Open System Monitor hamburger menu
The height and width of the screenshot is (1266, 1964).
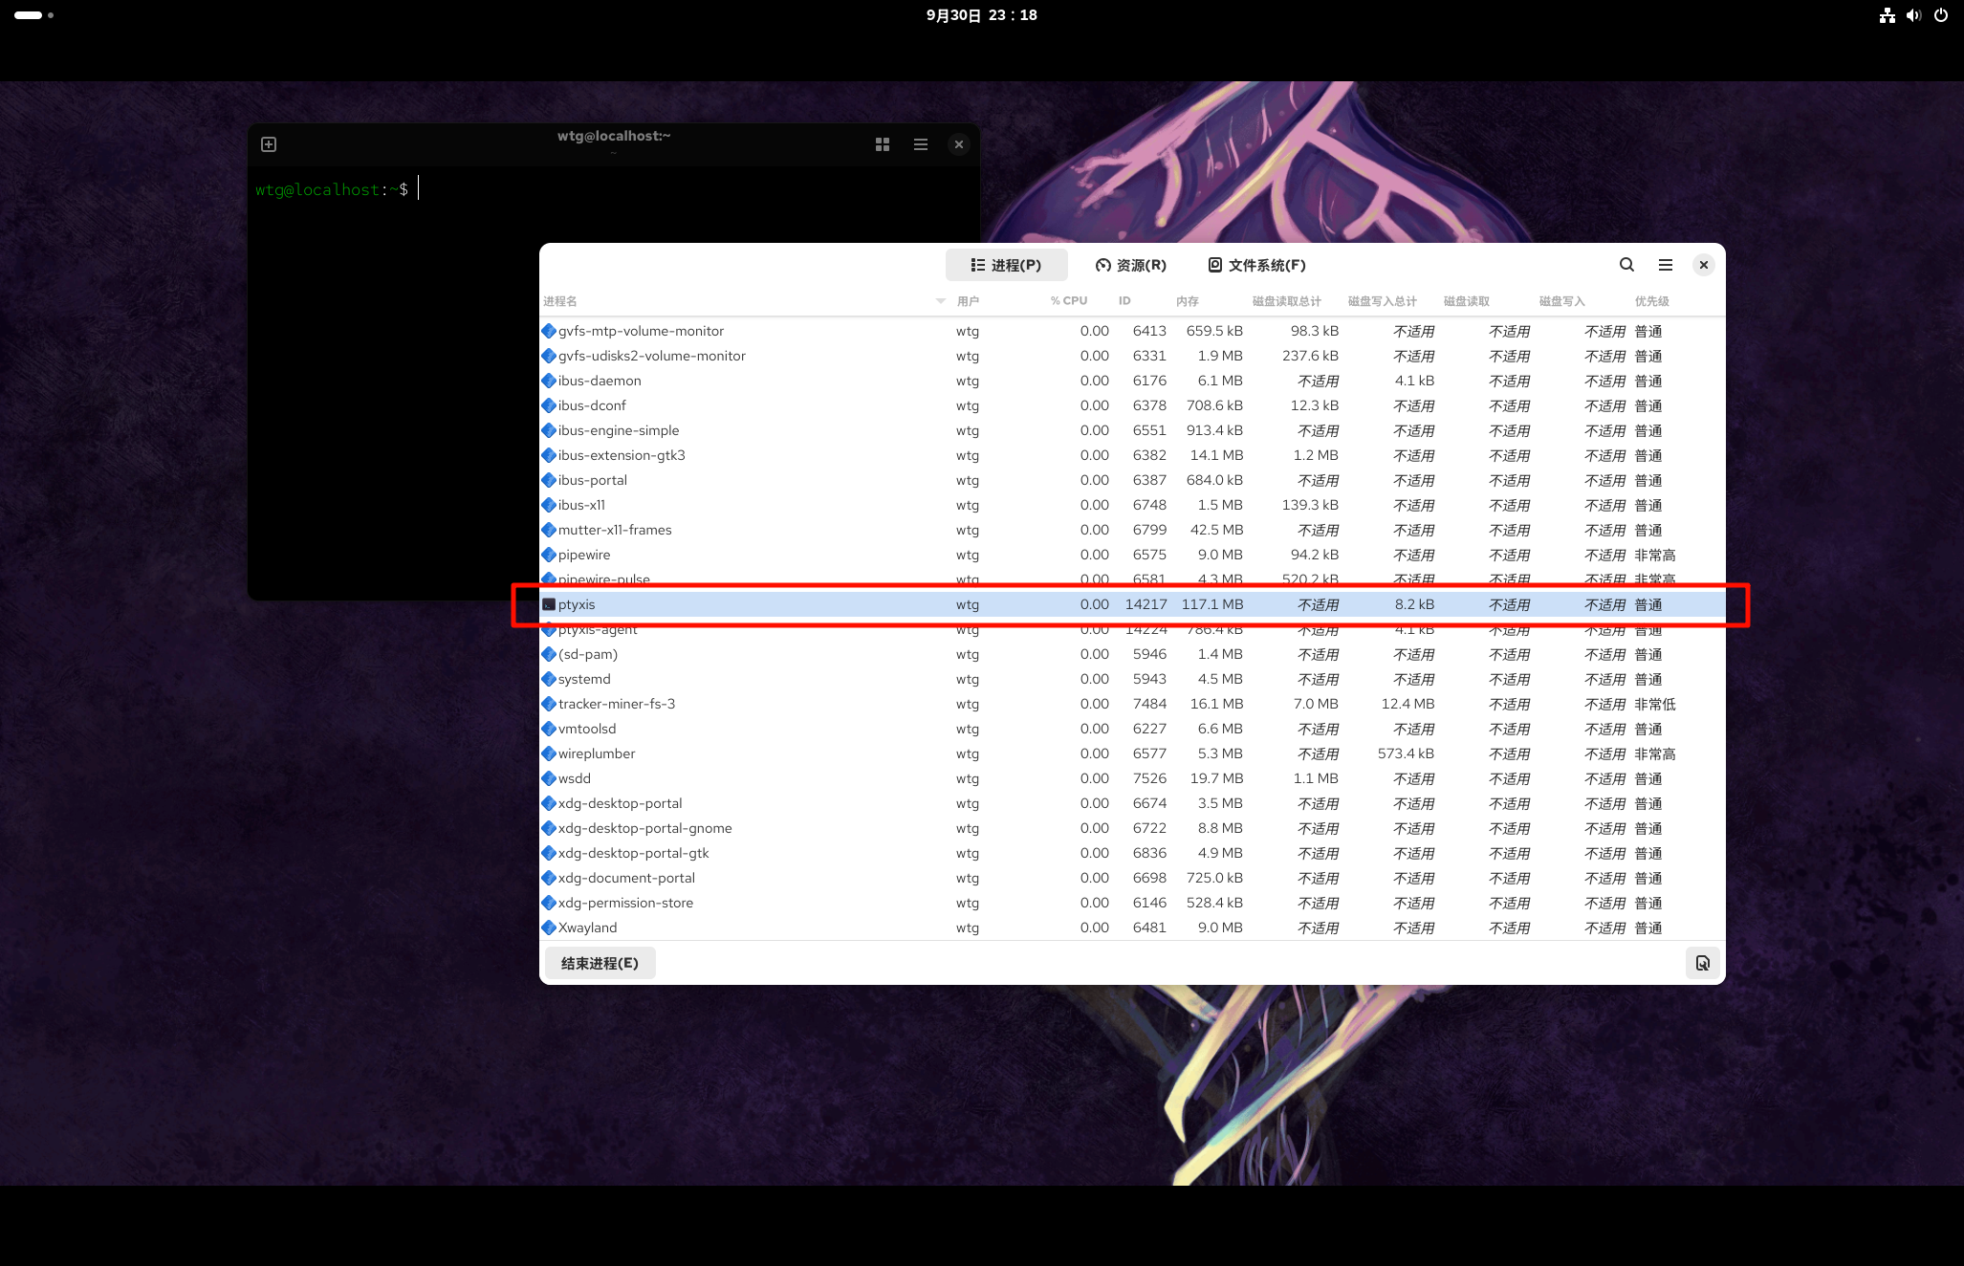1666,265
